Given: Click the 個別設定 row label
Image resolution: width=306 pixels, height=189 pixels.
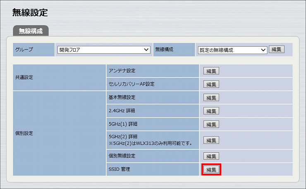Looking at the screenshot, I should [x=24, y=133].
